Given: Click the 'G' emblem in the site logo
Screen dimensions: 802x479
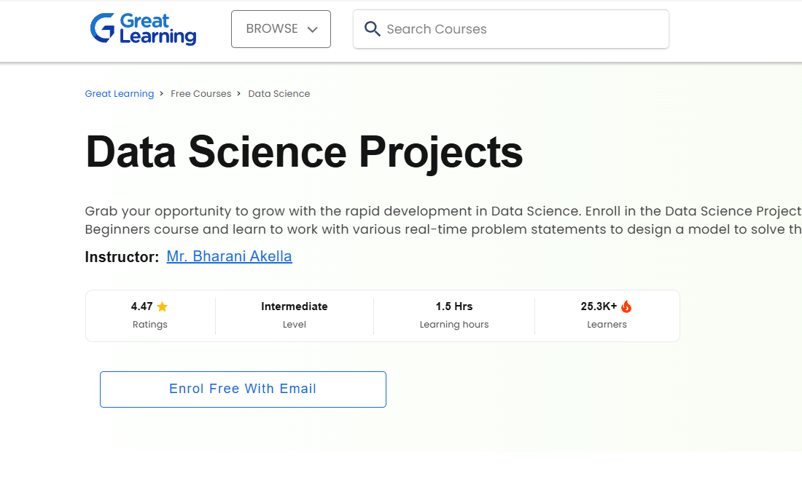Looking at the screenshot, I should (103, 28).
